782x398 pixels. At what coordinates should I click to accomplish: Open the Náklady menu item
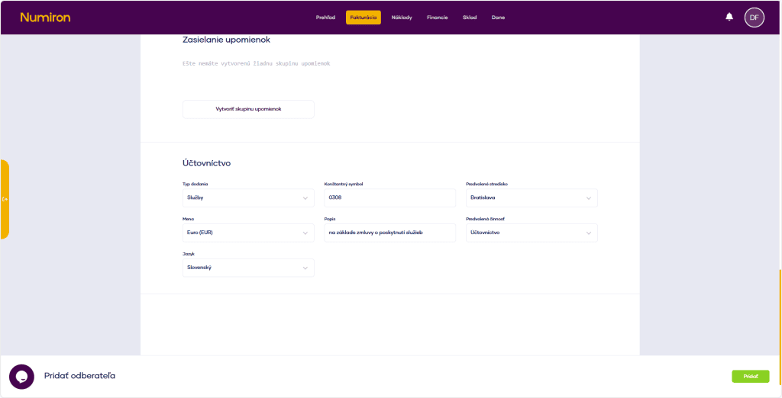point(402,18)
